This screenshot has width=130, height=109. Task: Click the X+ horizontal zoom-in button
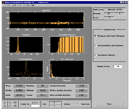(5, 102)
